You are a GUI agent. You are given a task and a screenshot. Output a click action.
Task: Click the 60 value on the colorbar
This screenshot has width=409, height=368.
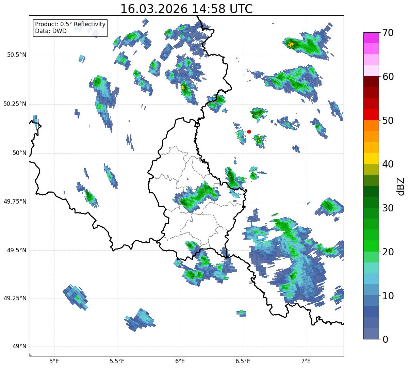[388, 77]
